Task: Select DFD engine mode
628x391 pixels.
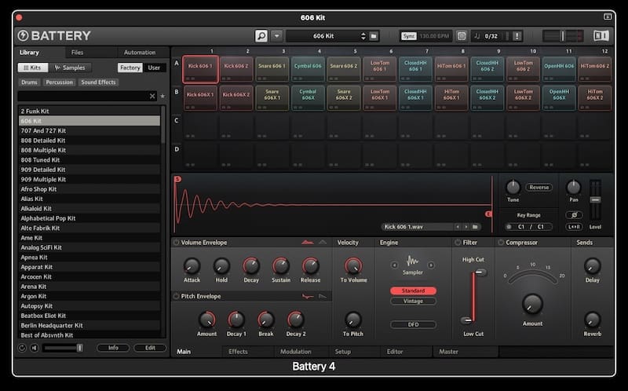Action: (x=413, y=324)
